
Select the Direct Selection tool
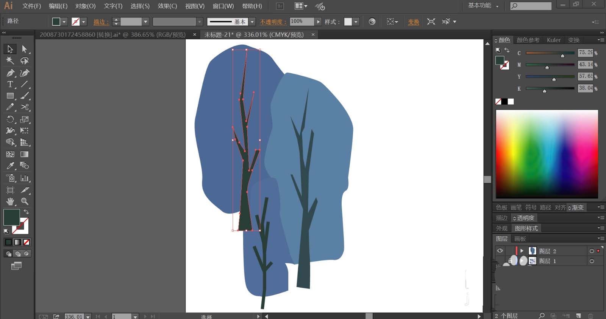[x=25, y=49]
